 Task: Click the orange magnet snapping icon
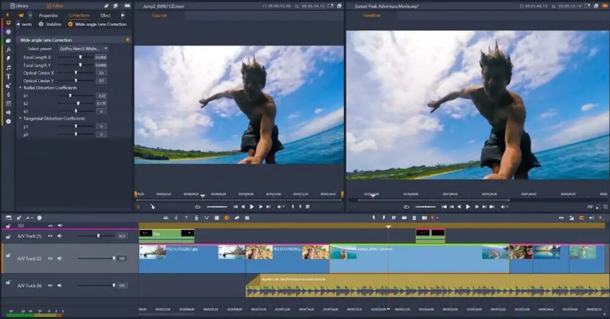coord(581,218)
